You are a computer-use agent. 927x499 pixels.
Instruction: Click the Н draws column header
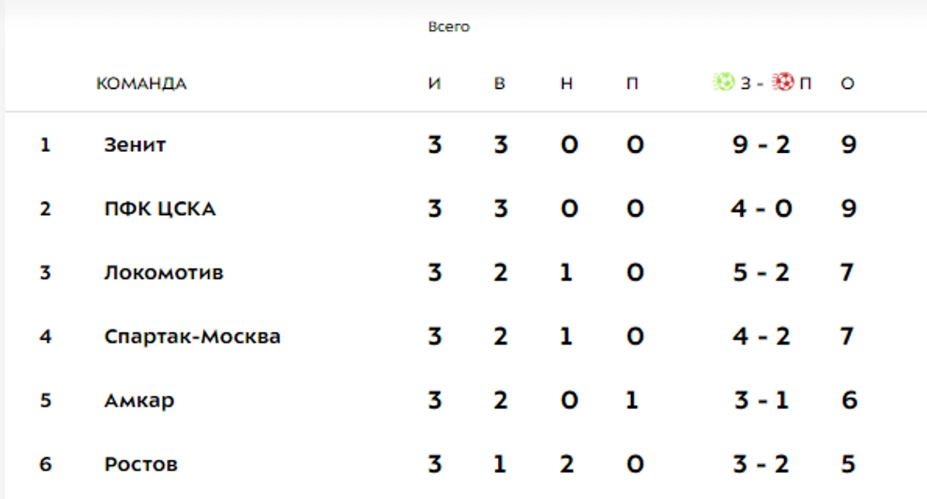567,84
